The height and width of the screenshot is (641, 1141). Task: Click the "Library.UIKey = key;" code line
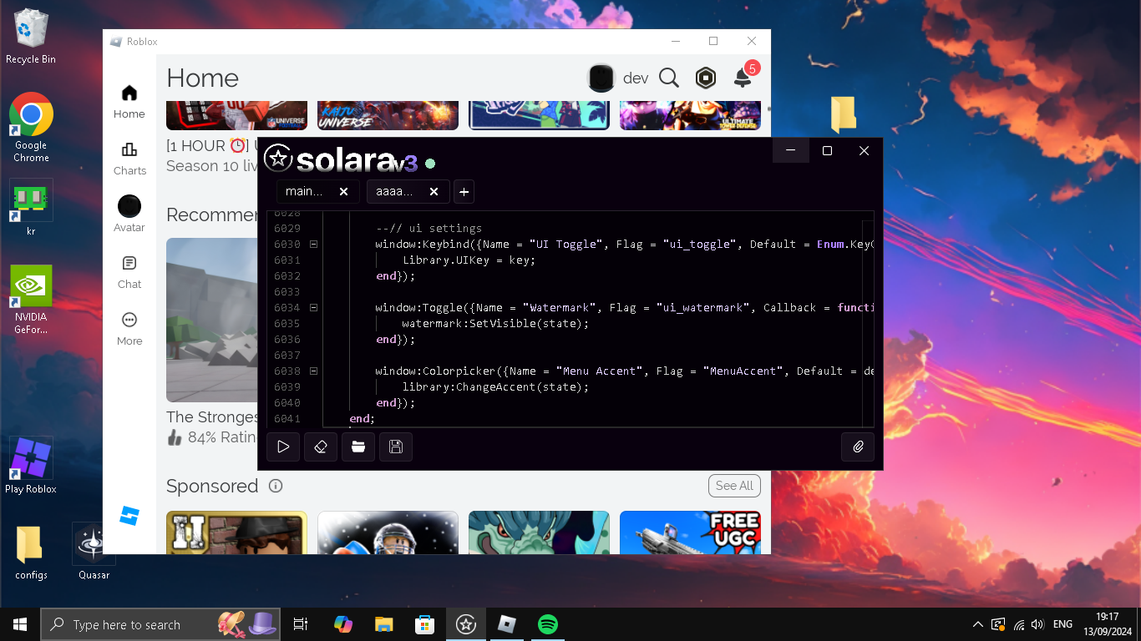[x=469, y=260]
